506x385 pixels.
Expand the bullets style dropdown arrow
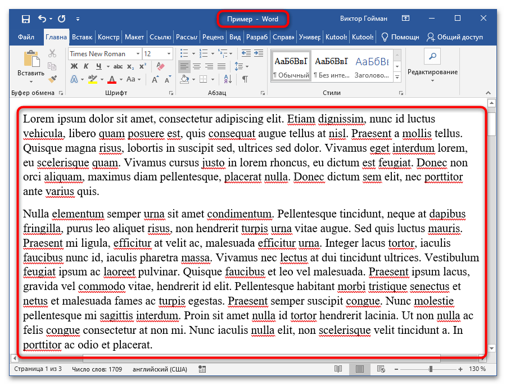(x=193, y=53)
